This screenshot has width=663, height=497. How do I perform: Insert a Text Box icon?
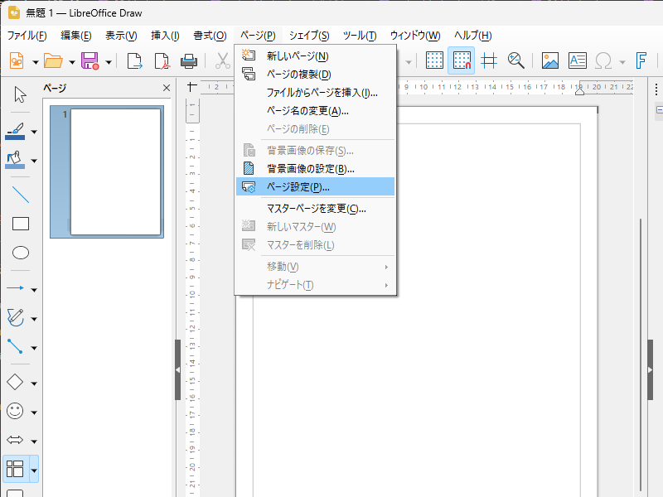click(577, 60)
